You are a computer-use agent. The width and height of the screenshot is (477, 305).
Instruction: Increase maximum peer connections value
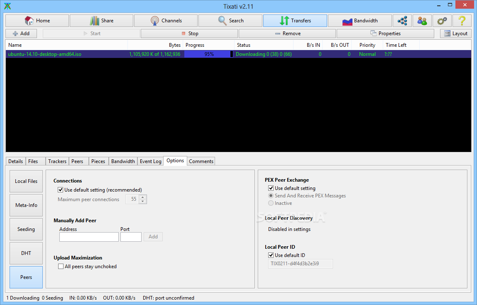point(143,197)
